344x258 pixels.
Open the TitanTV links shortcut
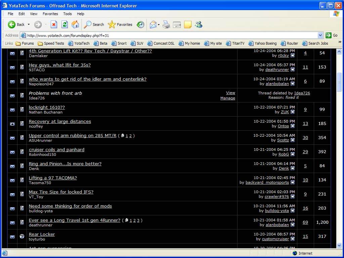[235, 43]
